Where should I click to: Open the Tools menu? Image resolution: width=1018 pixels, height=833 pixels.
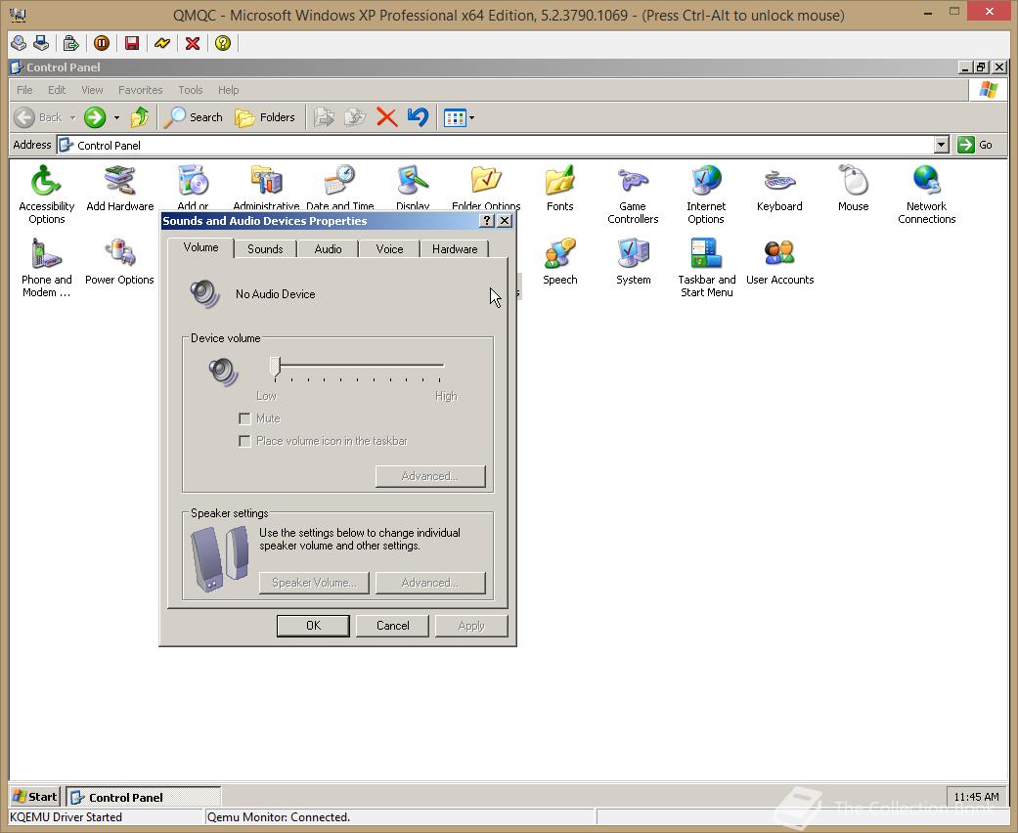(191, 90)
